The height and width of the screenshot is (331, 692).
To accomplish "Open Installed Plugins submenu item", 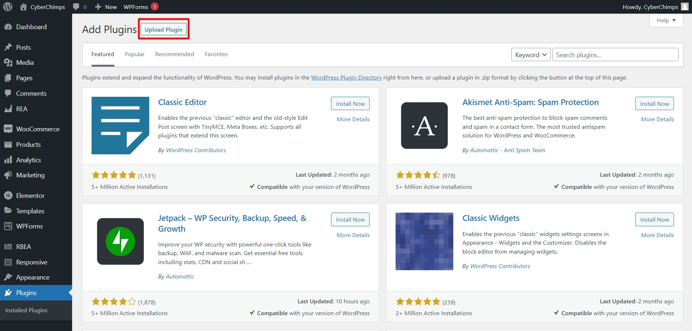I will point(26,310).
